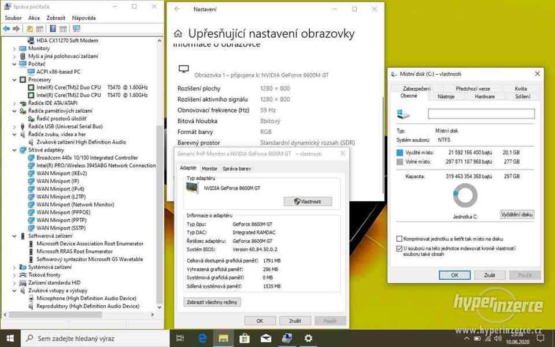Open Mail app from the taskbar
555x347 pixels.
click(266, 338)
